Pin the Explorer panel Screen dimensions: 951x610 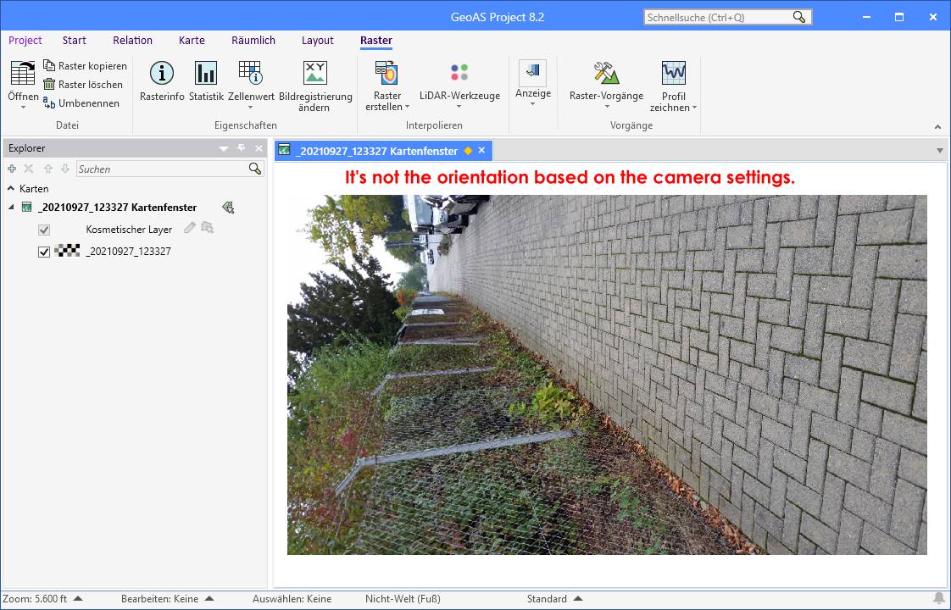pos(242,148)
